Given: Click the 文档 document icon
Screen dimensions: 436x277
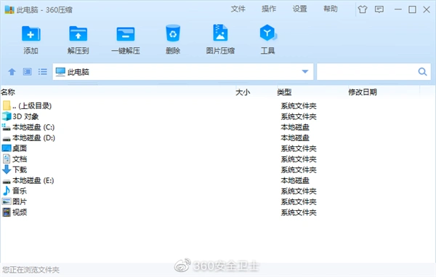Looking at the screenshot, I should 7,158.
